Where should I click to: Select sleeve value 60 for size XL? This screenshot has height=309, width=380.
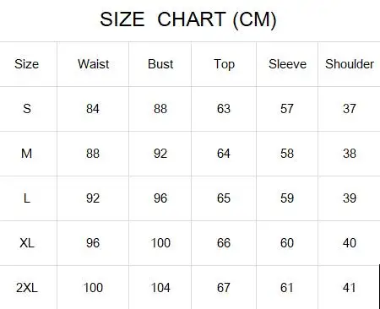(x=287, y=243)
